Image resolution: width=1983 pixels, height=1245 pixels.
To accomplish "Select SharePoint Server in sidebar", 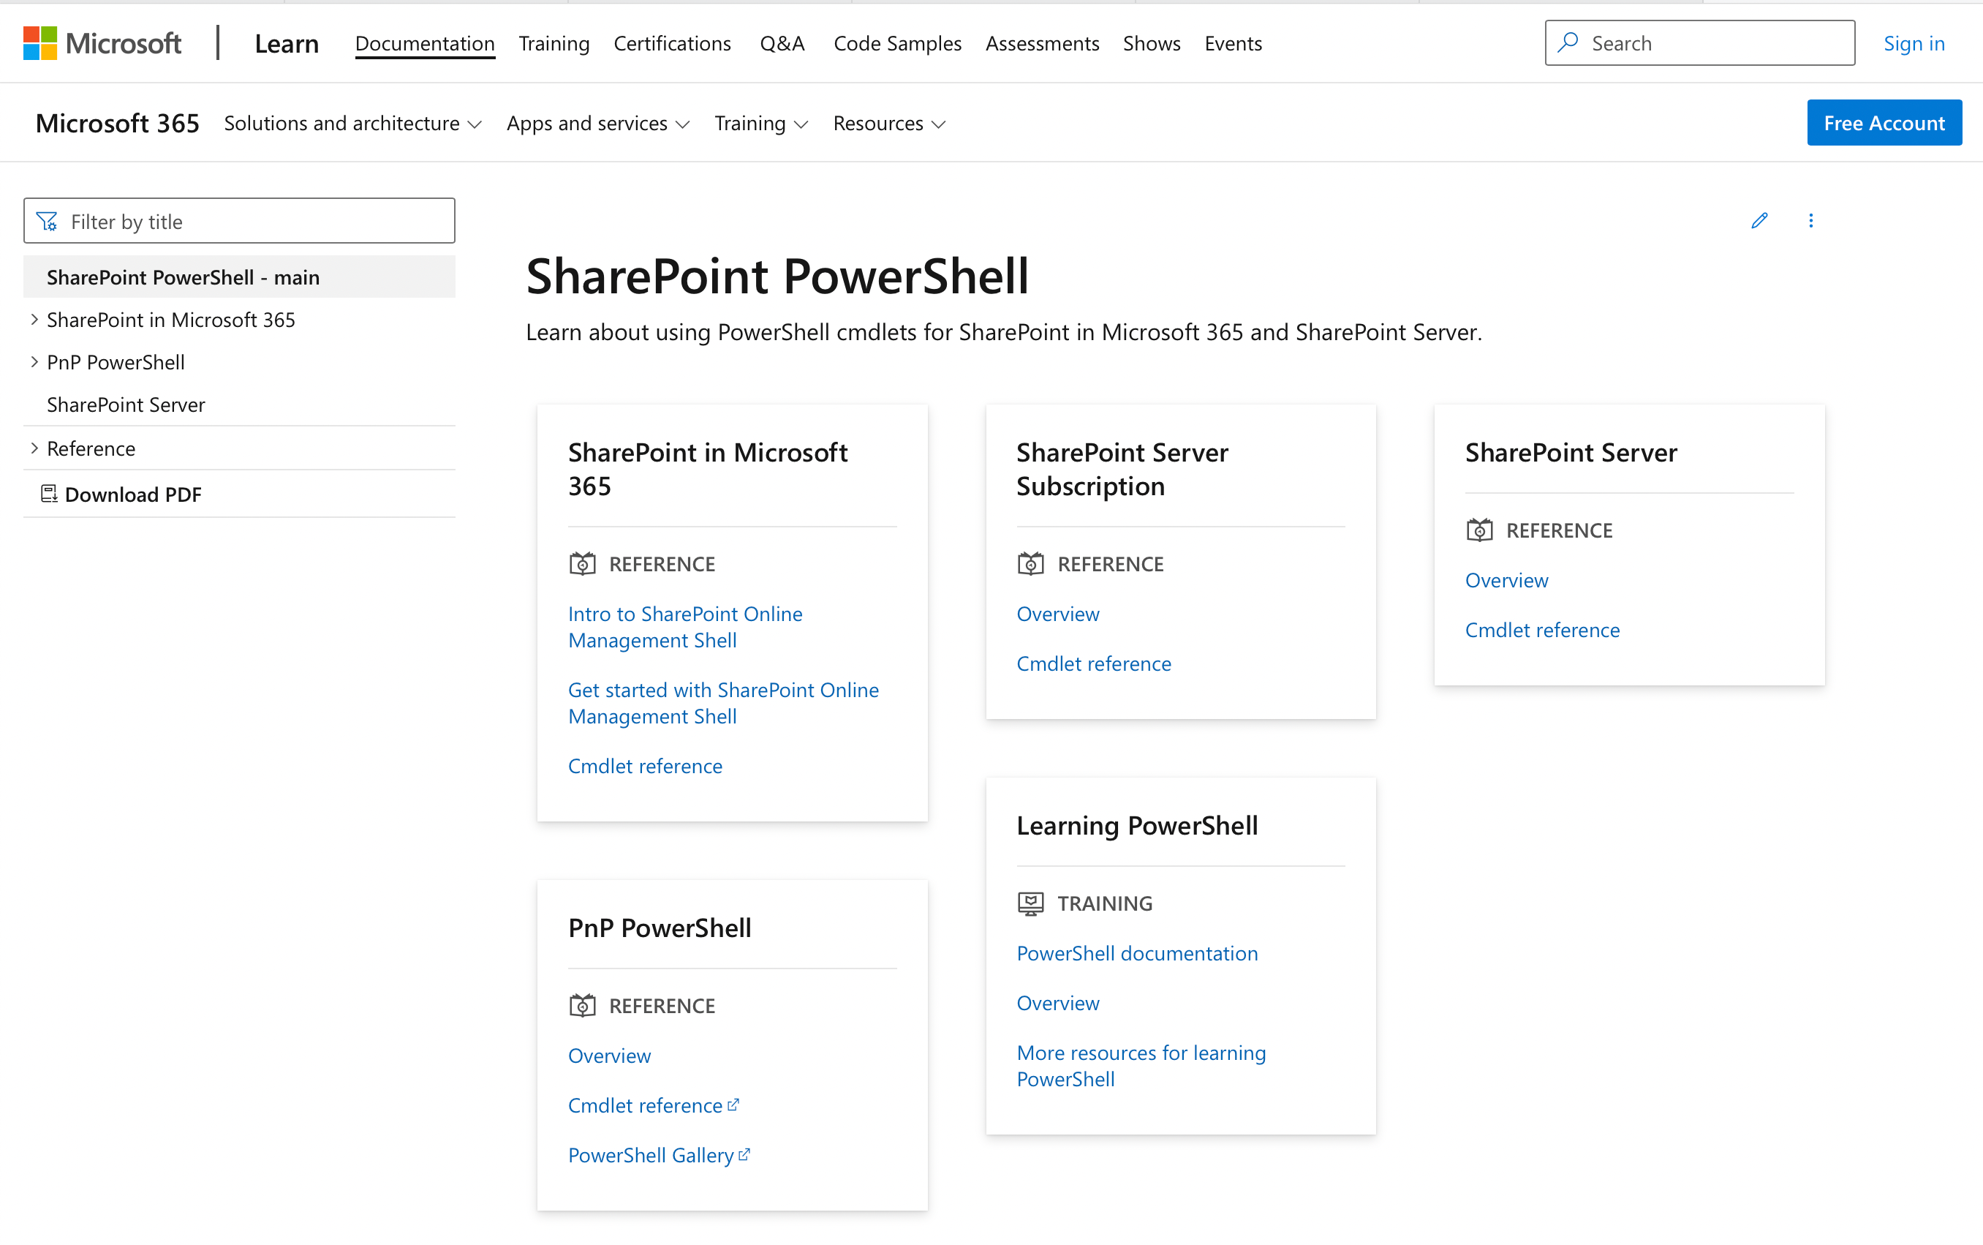I will 126,405.
